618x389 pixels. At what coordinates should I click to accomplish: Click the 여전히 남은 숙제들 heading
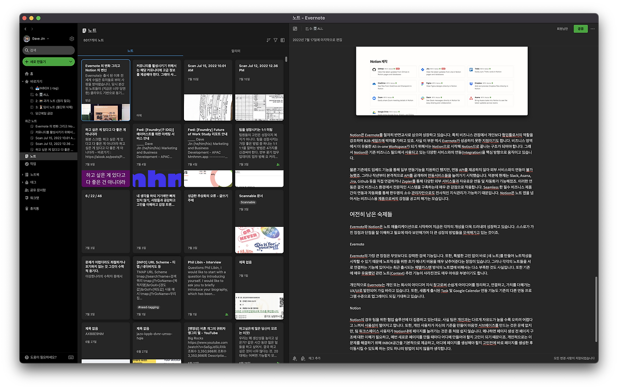click(371, 214)
